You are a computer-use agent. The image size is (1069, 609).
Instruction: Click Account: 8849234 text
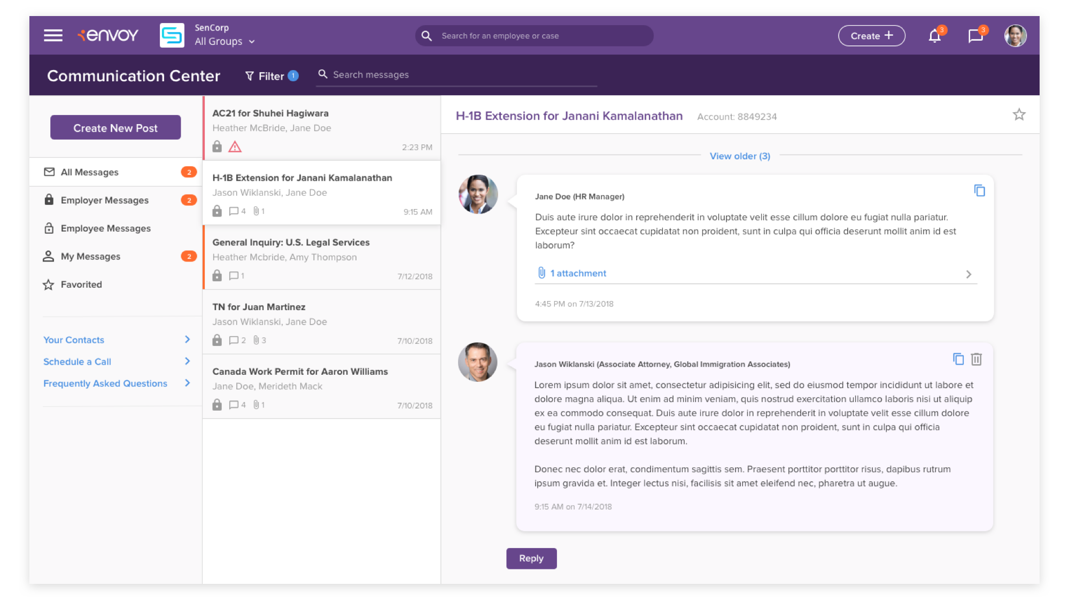(737, 117)
